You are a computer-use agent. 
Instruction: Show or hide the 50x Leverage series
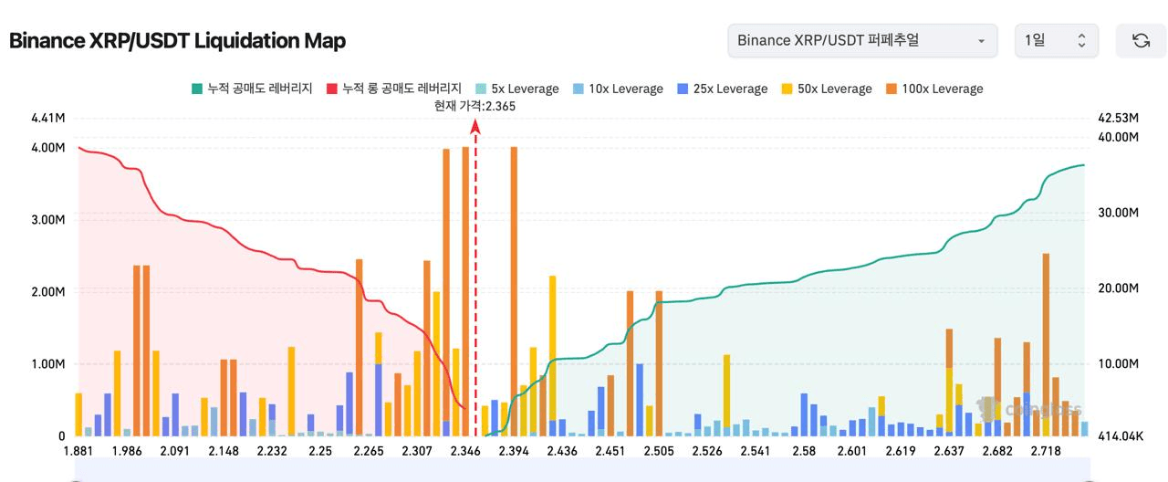point(826,89)
